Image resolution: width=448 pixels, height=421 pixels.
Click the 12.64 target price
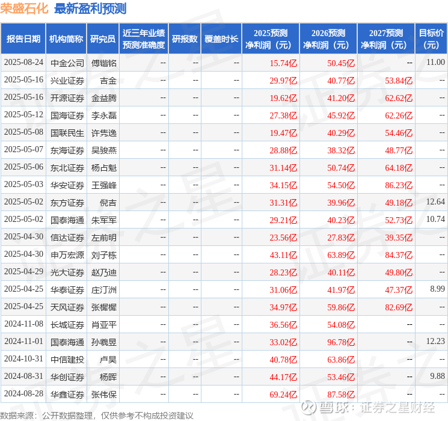pos(435,202)
